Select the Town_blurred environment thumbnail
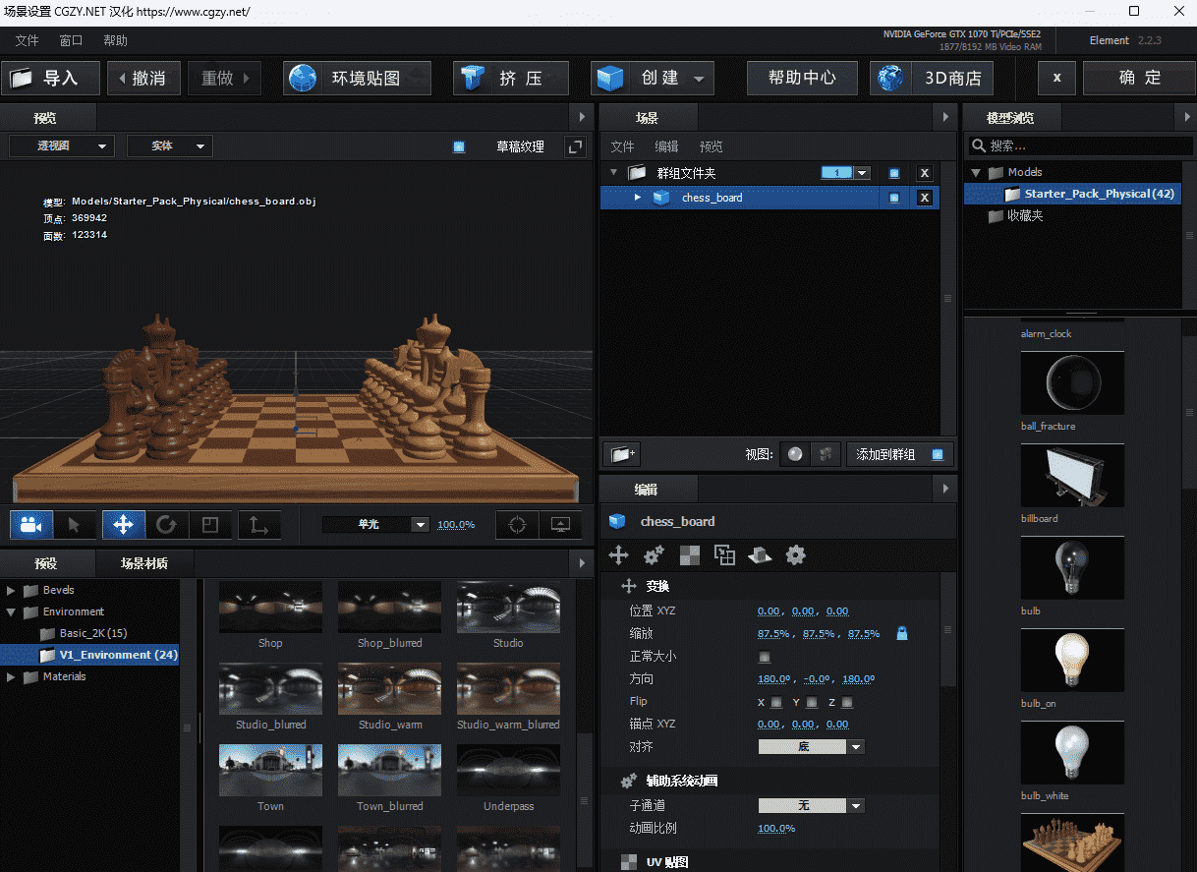The image size is (1197, 872). (389, 770)
